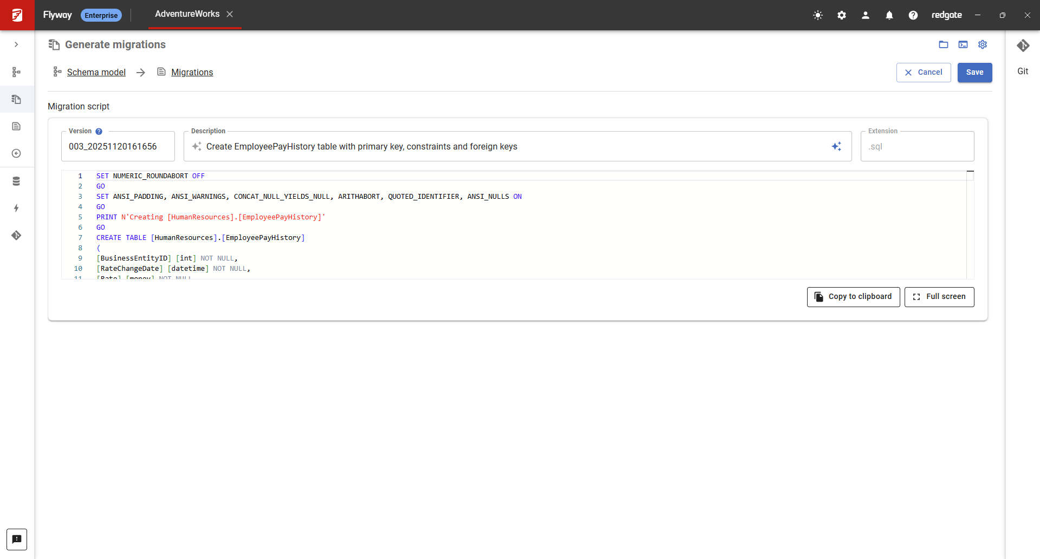
Task: Switch to the AdventureWorks tab
Action: (186, 14)
